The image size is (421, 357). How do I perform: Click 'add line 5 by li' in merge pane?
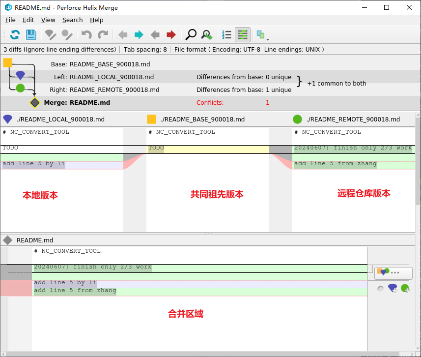tap(65, 283)
